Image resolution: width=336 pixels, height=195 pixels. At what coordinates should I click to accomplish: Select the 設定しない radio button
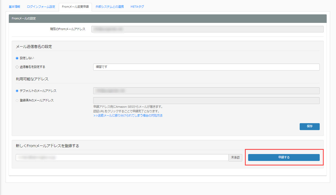click(x=17, y=58)
